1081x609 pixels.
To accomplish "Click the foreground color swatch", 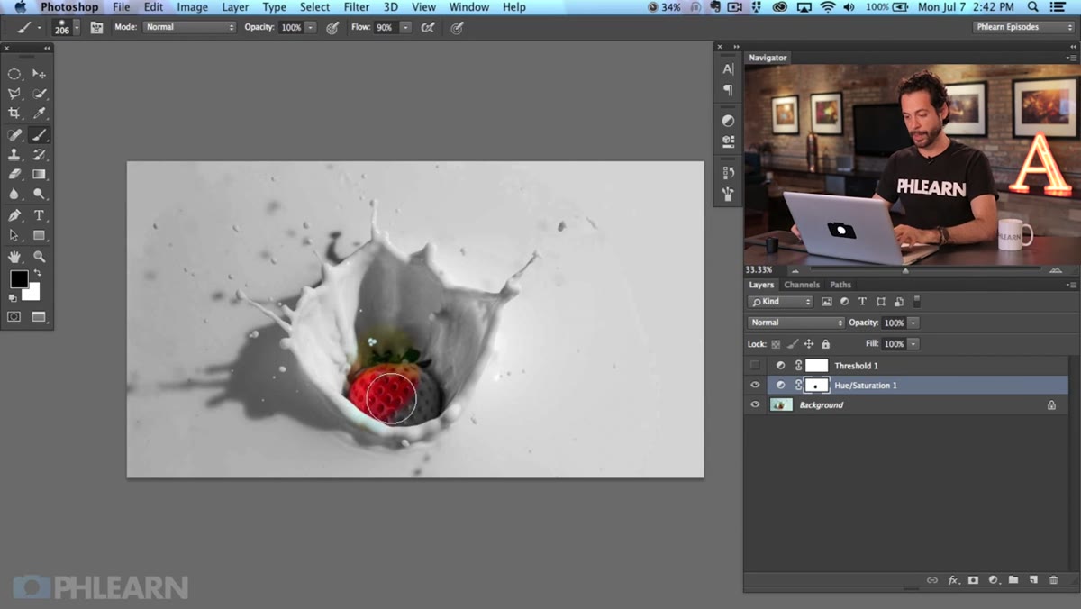I will pyautogui.click(x=19, y=279).
